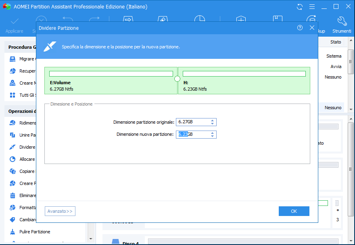355x245 pixels.
Task: Click the Avanzato>> button
Action: point(60,211)
